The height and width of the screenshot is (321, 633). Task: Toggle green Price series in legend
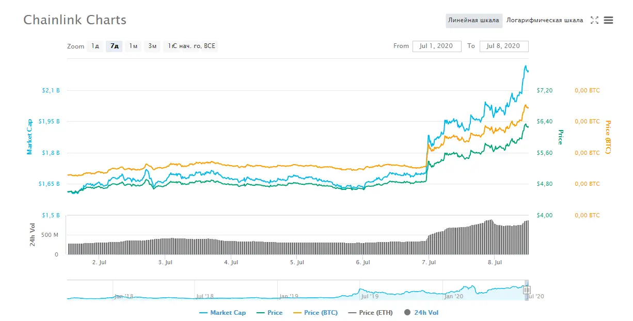tap(269, 313)
